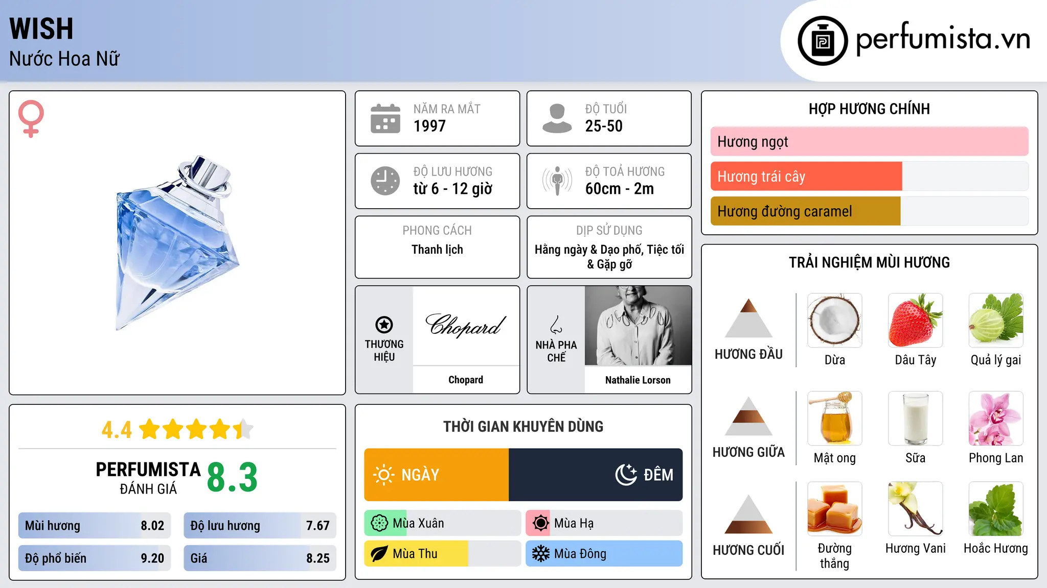Click the clock icon beside Độ lưu hương

(x=385, y=181)
